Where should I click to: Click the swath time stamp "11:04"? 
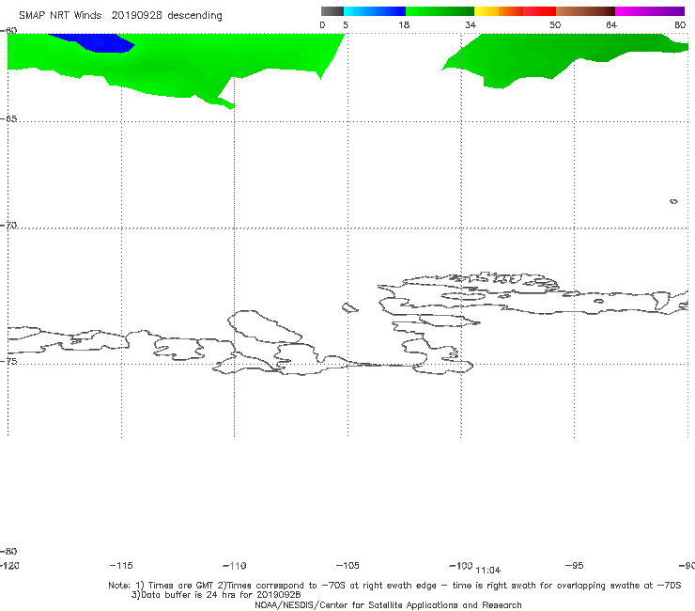click(488, 571)
